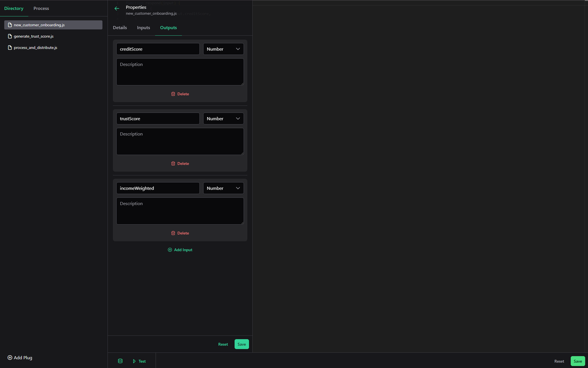Click the Delete label under creditScore
588x368 pixels.
(183, 94)
